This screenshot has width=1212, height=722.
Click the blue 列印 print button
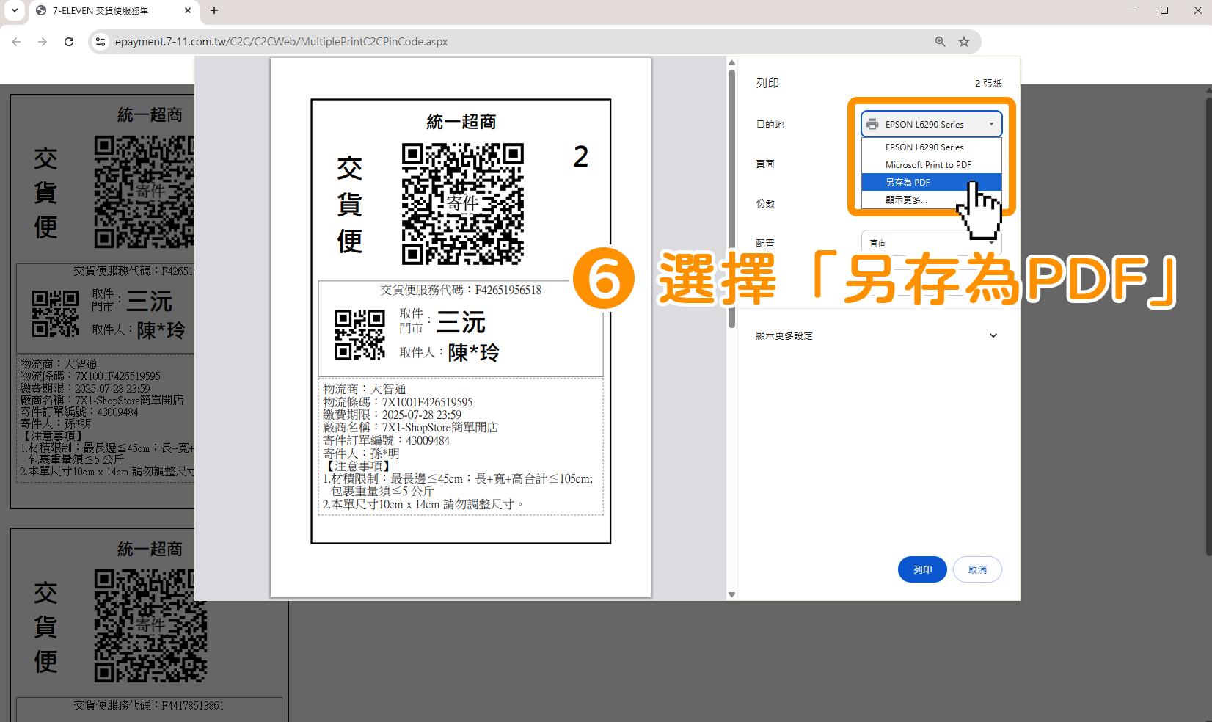click(922, 569)
